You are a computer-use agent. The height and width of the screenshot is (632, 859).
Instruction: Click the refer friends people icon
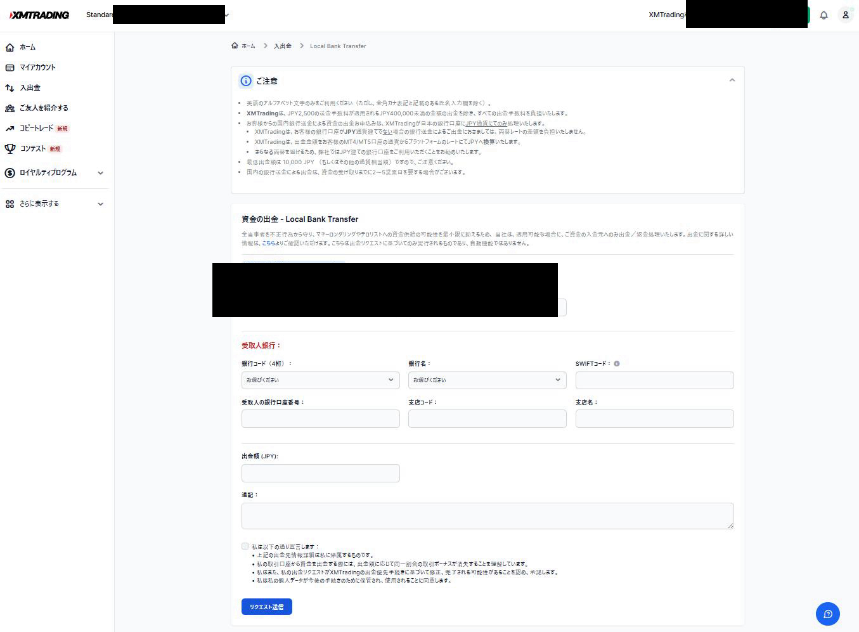coord(10,108)
